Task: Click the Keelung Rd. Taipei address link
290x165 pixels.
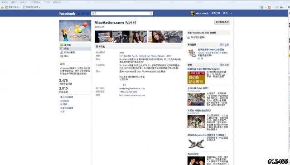Action: pos(145,56)
